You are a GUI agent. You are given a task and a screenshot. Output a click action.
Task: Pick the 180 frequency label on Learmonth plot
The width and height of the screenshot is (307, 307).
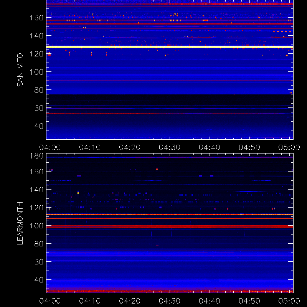[x=36, y=156]
